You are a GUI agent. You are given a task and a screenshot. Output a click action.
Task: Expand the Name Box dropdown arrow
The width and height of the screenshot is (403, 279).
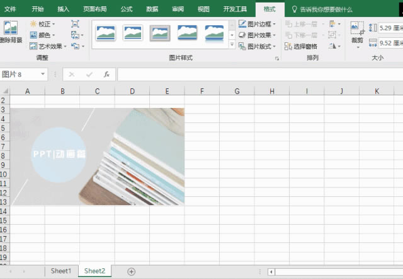[x=43, y=74]
